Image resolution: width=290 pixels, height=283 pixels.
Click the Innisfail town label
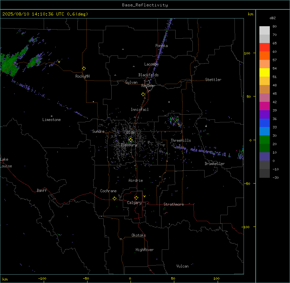(x=140, y=110)
